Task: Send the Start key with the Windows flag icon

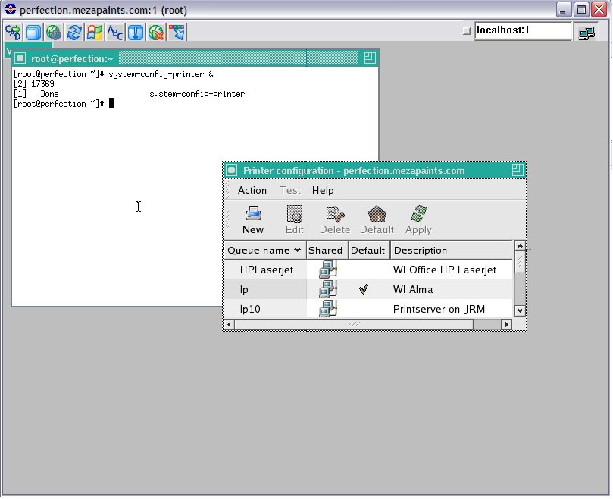Action: point(94,32)
